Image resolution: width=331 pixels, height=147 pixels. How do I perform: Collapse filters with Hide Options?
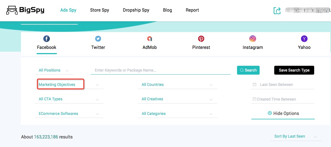coord(283,114)
